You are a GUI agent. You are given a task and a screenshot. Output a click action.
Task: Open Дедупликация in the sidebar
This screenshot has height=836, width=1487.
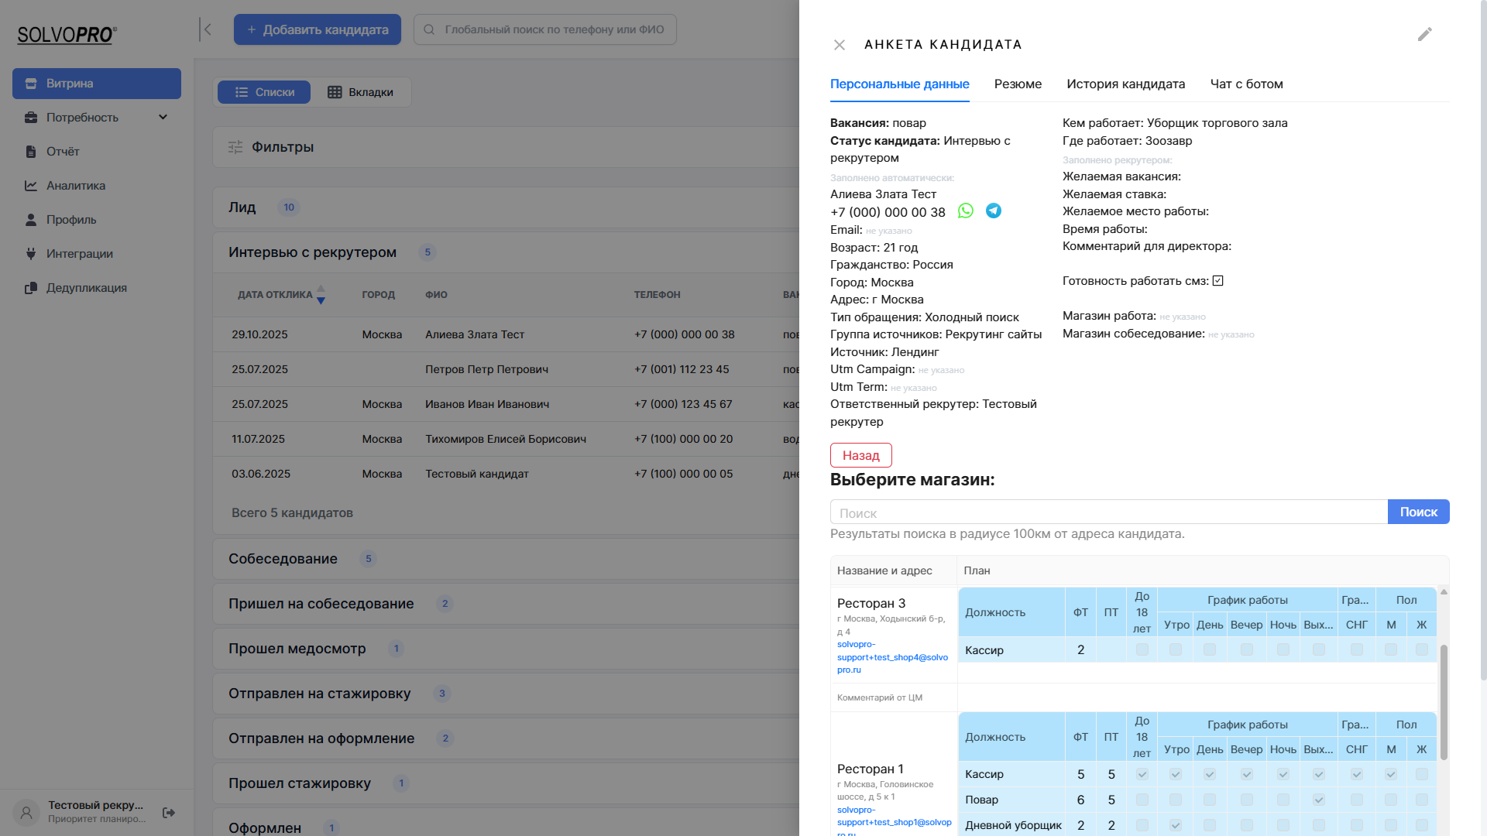coord(86,288)
